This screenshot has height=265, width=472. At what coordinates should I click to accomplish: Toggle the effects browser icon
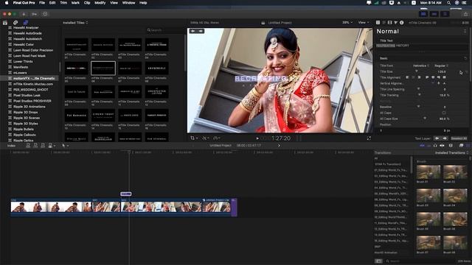point(461,146)
